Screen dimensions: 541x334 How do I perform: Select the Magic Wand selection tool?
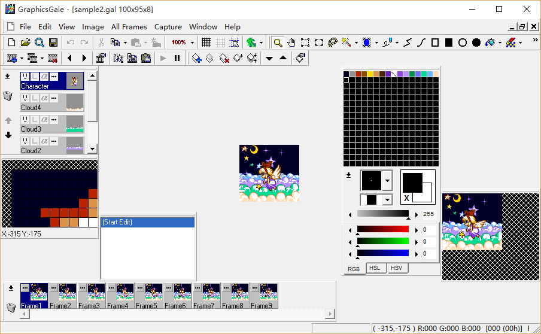pyautogui.click(x=347, y=42)
